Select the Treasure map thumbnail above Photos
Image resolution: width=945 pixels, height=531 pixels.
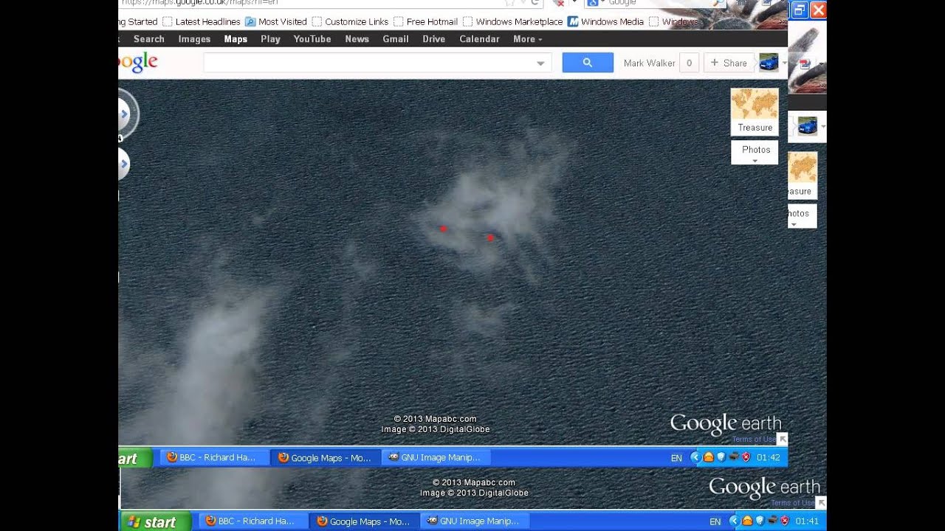(755, 112)
